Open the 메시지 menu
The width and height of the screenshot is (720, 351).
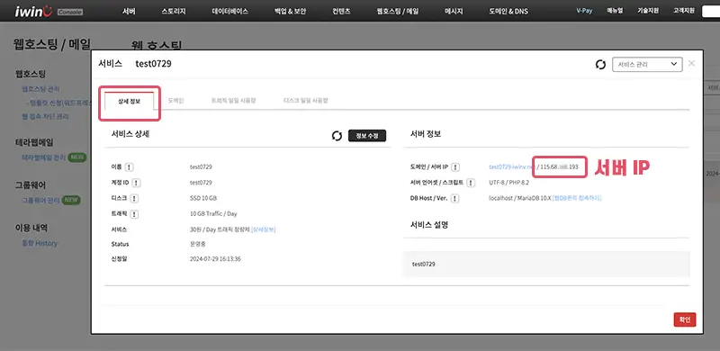click(x=454, y=12)
